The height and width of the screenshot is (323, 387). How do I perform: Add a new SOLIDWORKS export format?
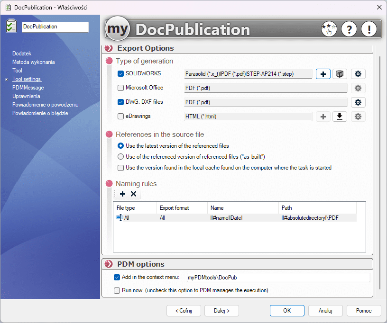323,74
